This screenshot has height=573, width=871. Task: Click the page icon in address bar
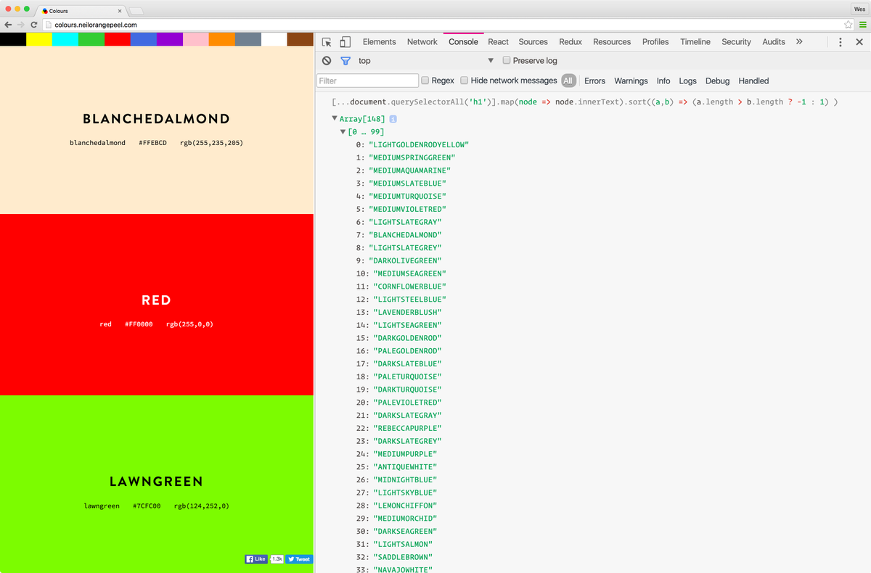coord(48,25)
